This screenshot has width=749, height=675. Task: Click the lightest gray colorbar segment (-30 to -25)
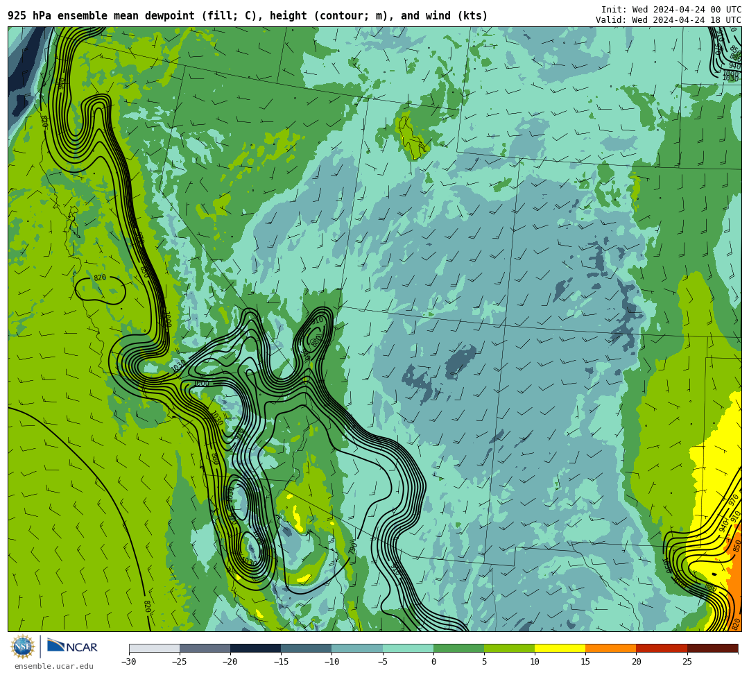point(154,648)
